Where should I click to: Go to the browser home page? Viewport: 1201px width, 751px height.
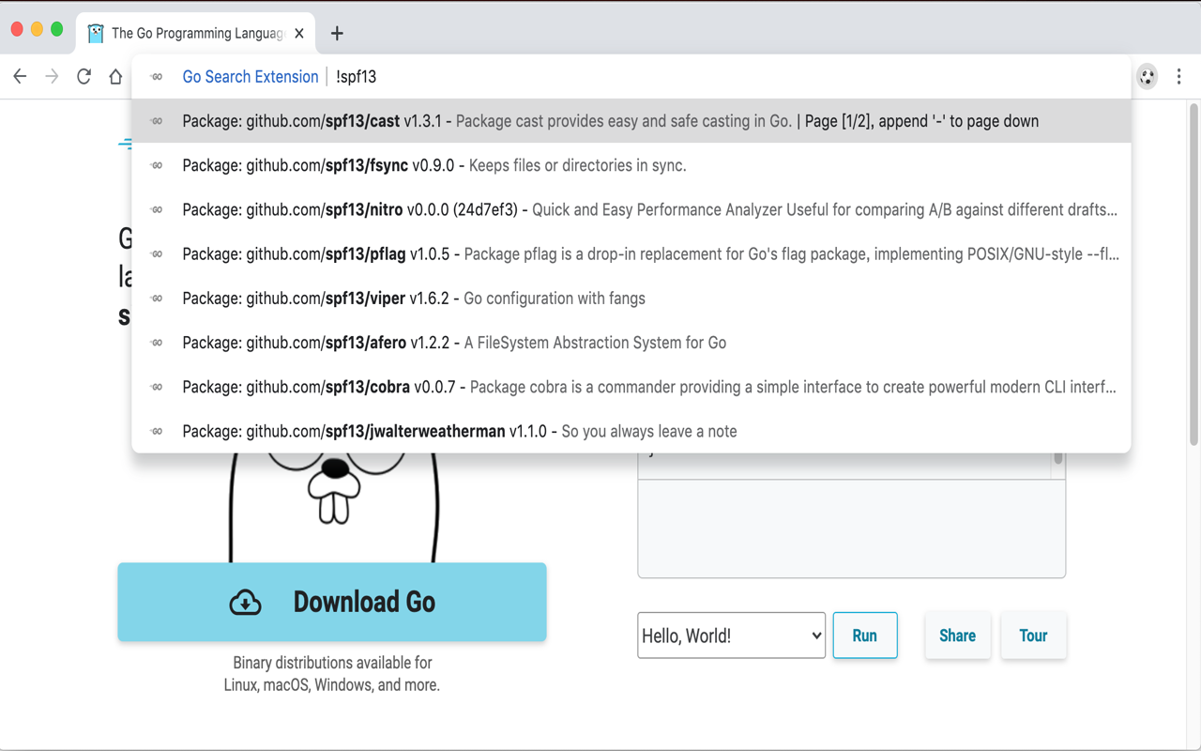click(115, 77)
